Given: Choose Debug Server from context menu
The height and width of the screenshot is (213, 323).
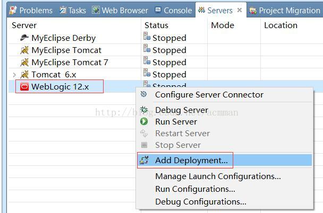Looking at the screenshot, I should click(x=225, y=110).
